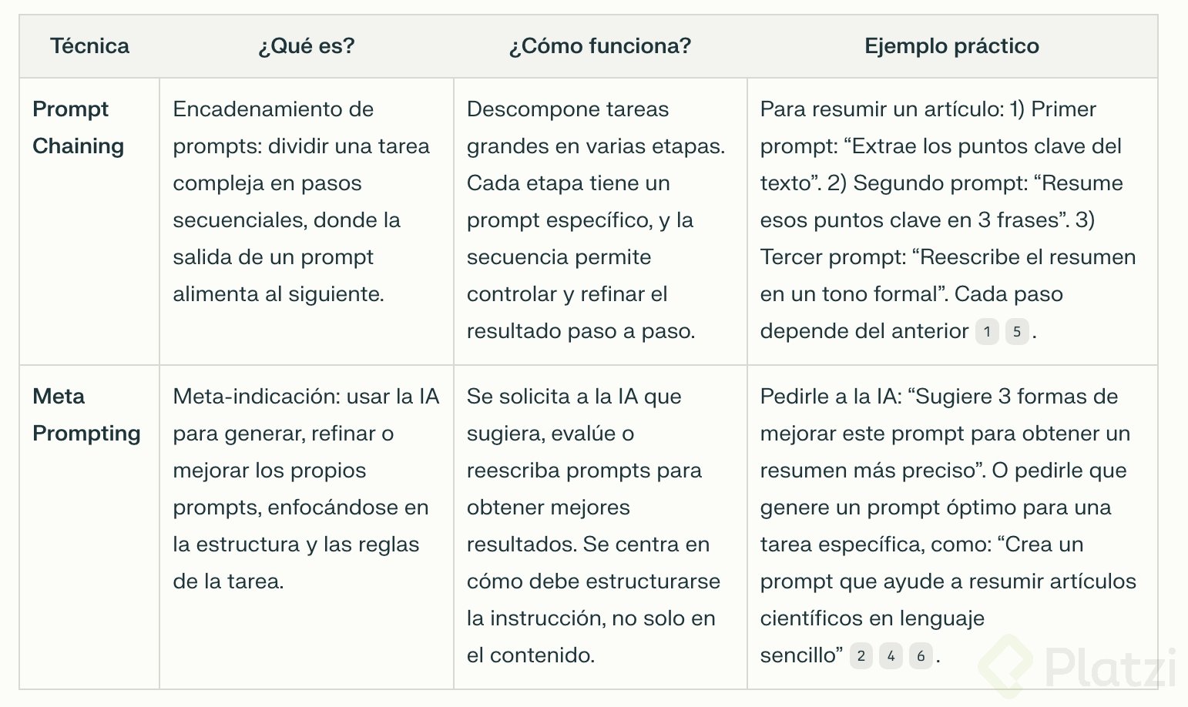Click the Platzi wordmark text
This screenshot has height=707, width=1188.
(x=1110, y=667)
